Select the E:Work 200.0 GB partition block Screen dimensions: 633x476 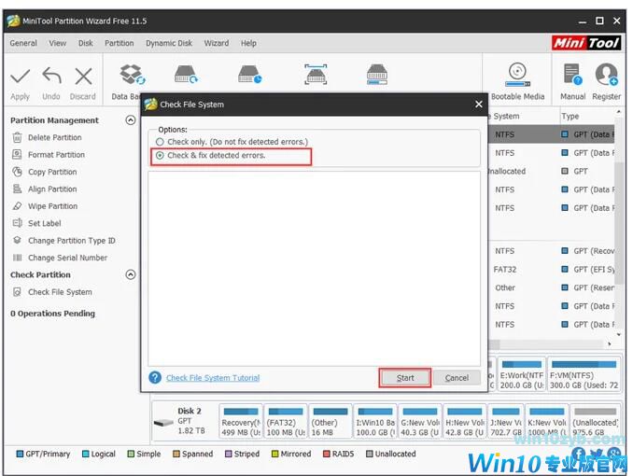pos(522,374)
